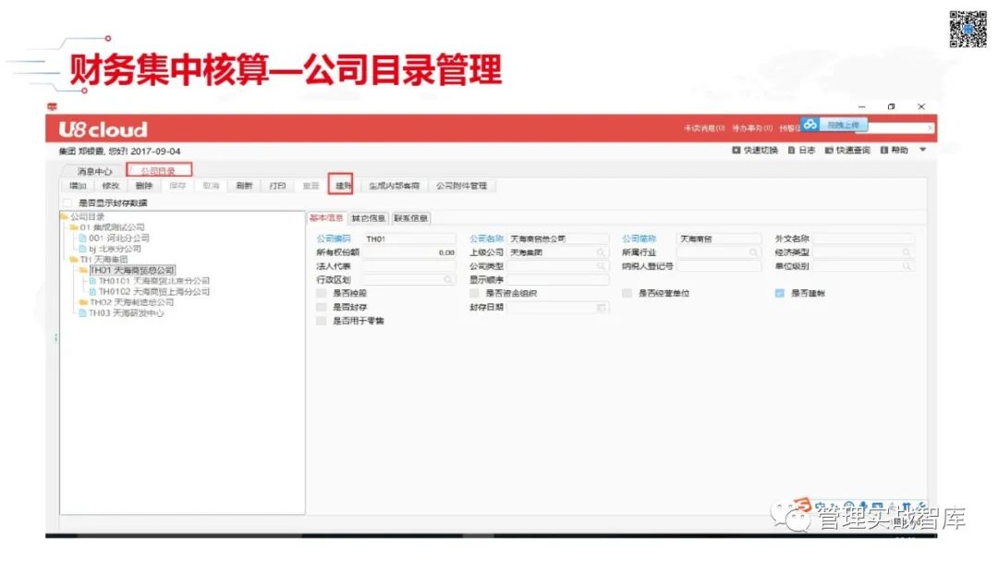Click the 拖拽上传 upload button
The width and height of the screenshot is (998, 562).
tap(844, 125)
